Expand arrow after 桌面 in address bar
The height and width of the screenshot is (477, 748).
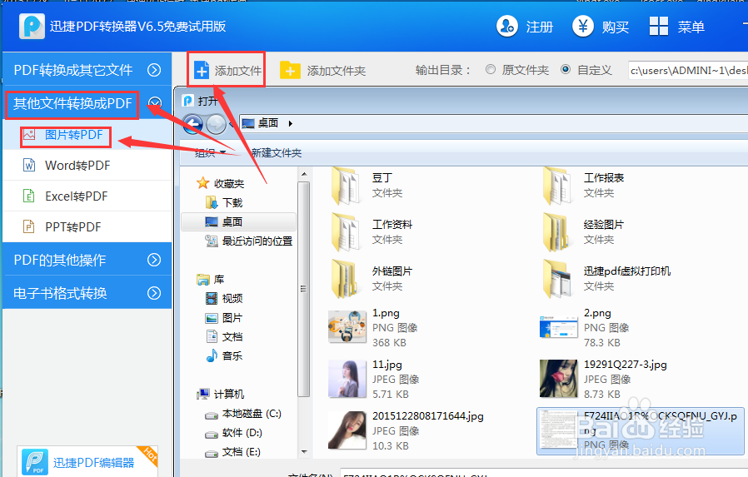coord(291,123)
